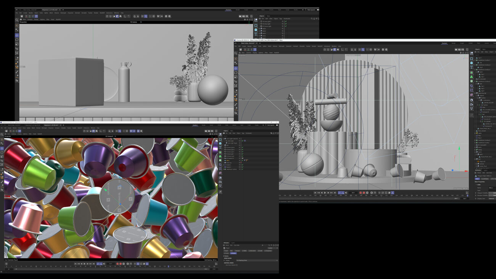Click the Record Active Objects button in right timeline
Viewport: 496px width, 279px height.
(361, 193)
